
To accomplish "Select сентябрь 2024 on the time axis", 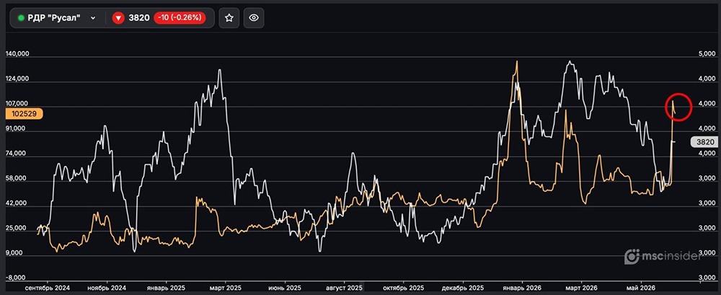I will click(x=48, y=288).
